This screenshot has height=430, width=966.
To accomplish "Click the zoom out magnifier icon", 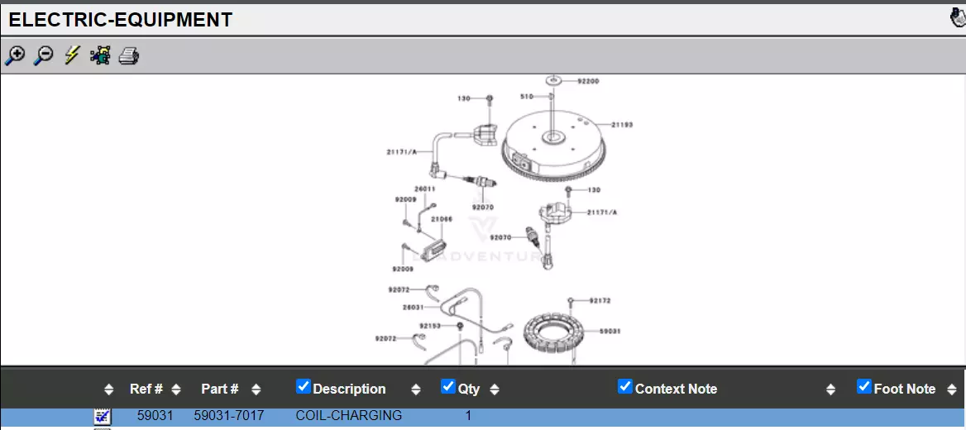I will [43, 55].
